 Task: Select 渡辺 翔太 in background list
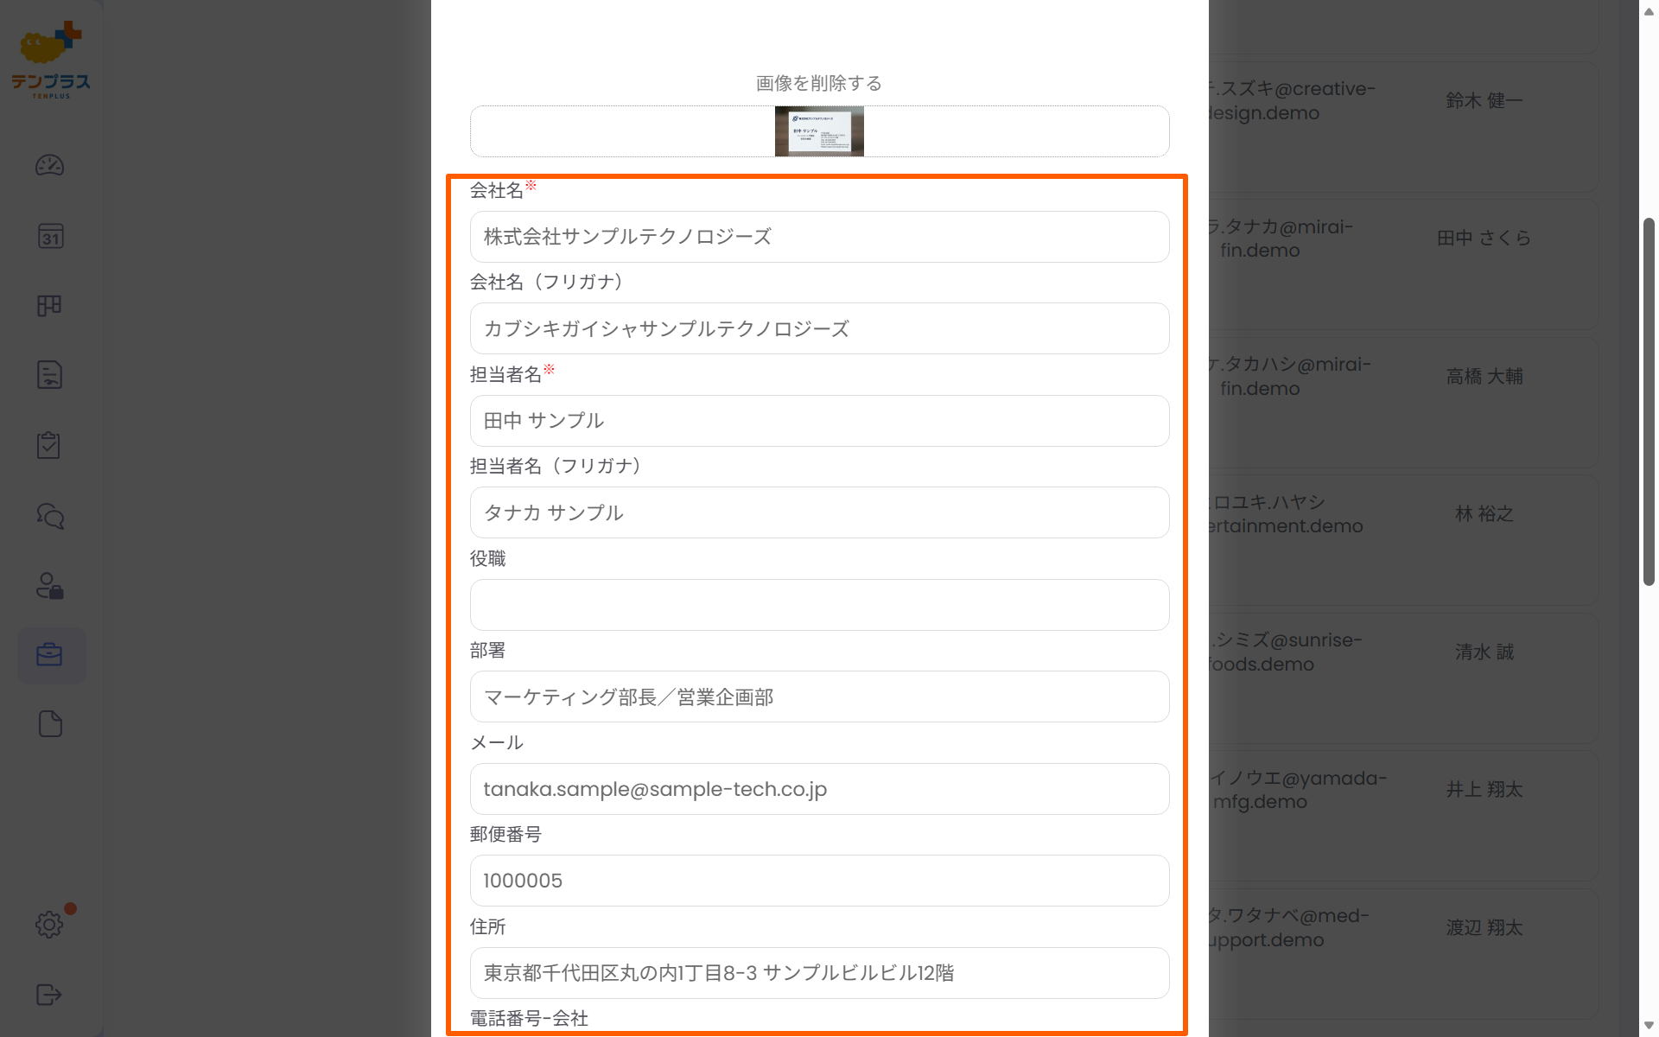pos(1484,927)
